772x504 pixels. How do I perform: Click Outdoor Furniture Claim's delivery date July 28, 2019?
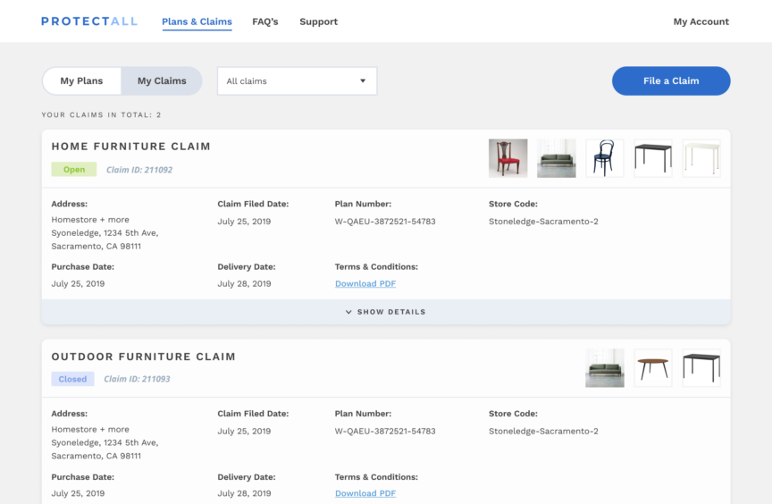click(x=244, y=493)
